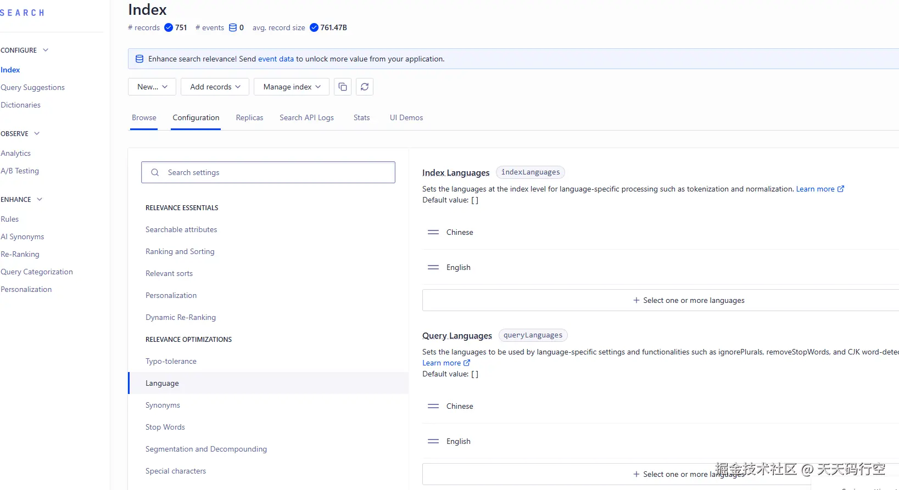Viewport: 899px width, 490px height.
Task: Open Personalization in the left sidebar
Action: pos(26,289)
